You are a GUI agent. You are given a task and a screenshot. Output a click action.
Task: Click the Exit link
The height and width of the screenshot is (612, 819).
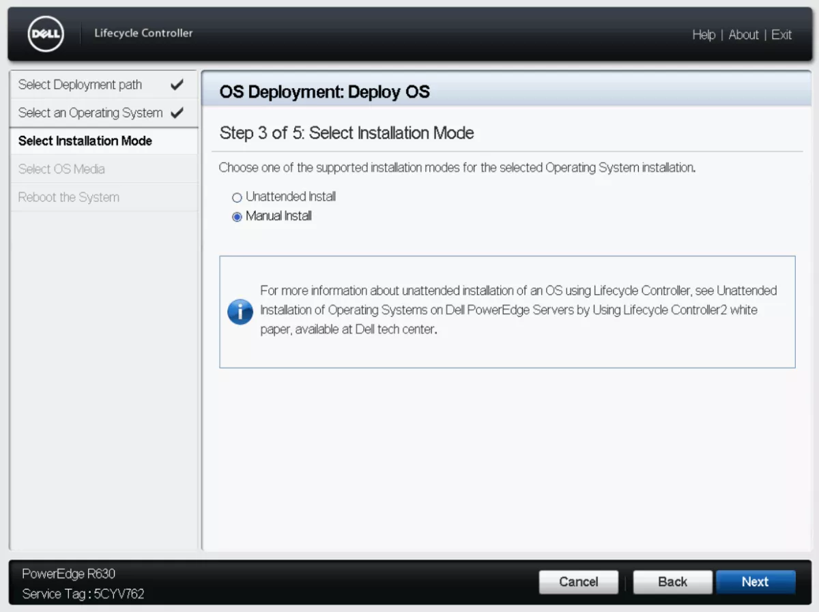[781, 35]
